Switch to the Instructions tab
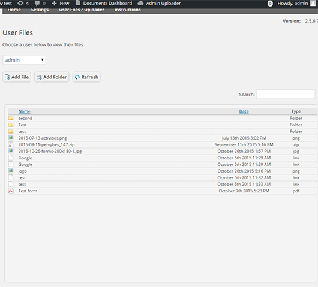 pyautogui.click(x=128, y=10)
